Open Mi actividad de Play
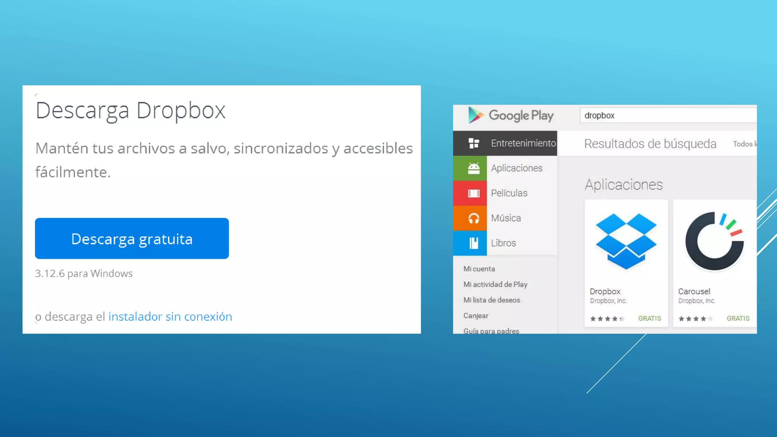Screen dimensions: 777x437 (x=495, y=285)
